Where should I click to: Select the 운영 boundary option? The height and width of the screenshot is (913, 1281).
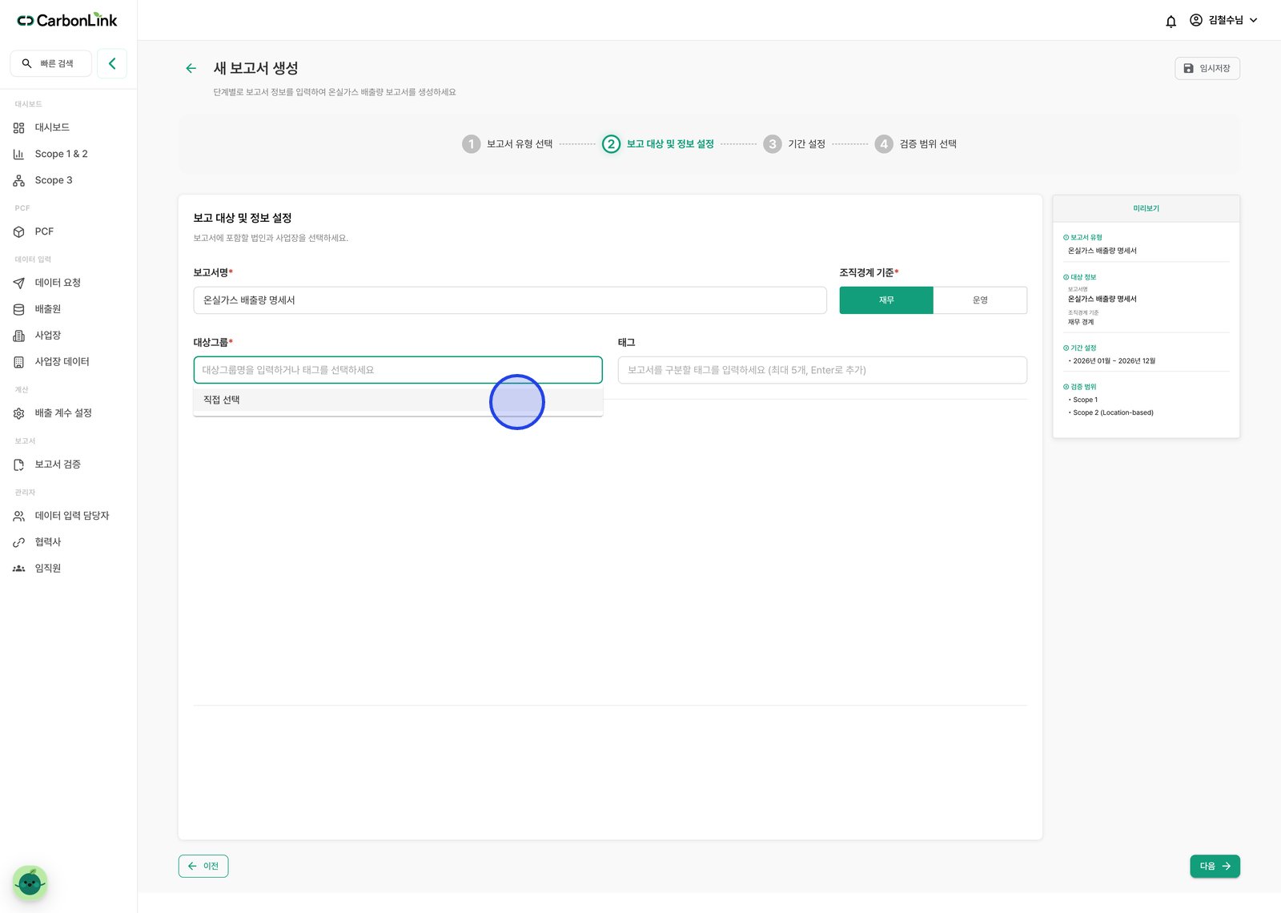(x=980, y=300)
